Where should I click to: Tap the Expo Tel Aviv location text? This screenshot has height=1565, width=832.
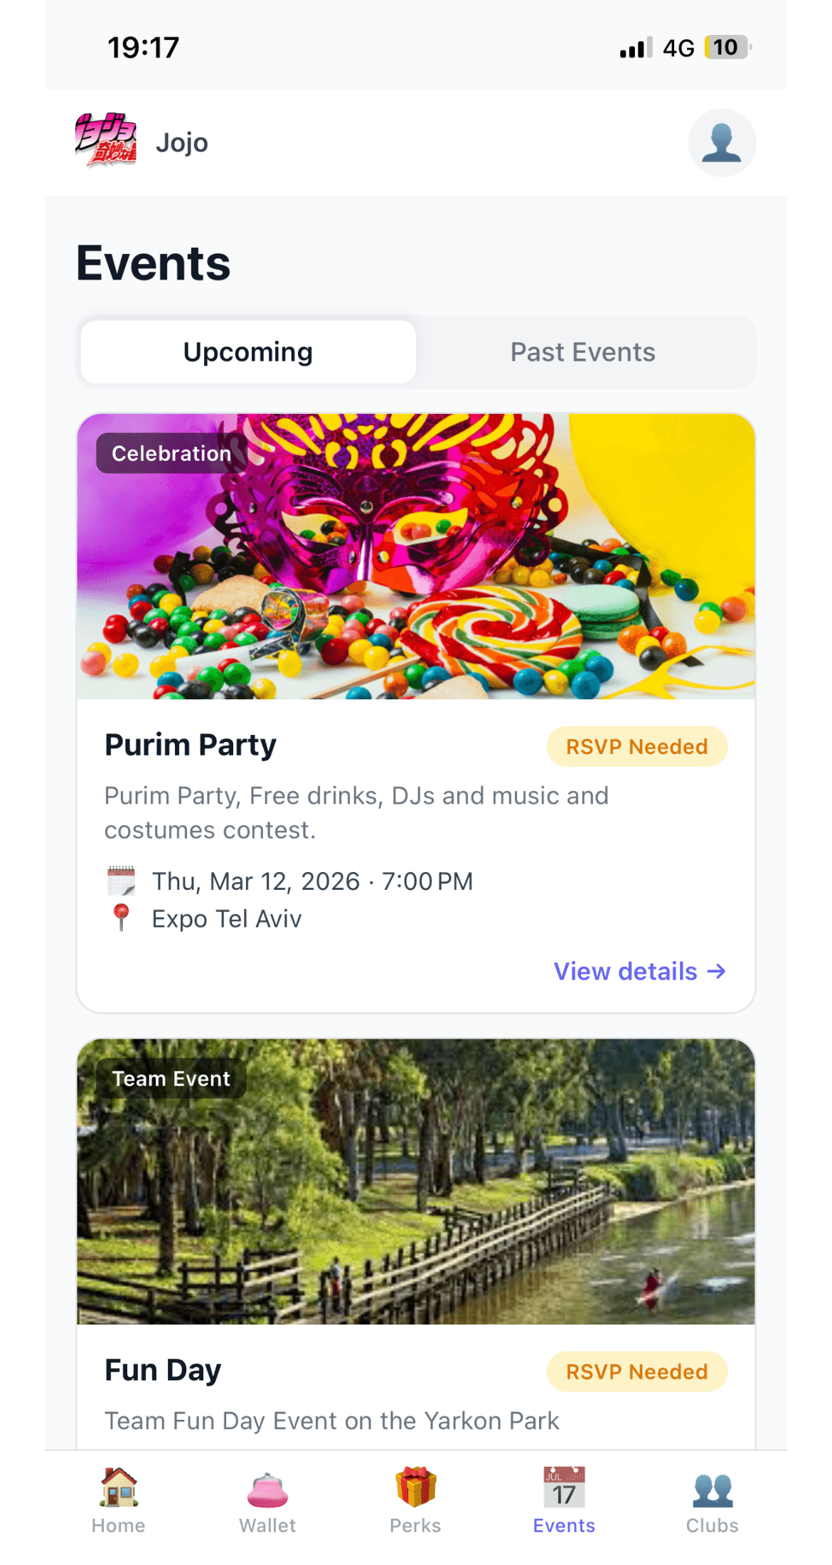[x=227, y=919]
